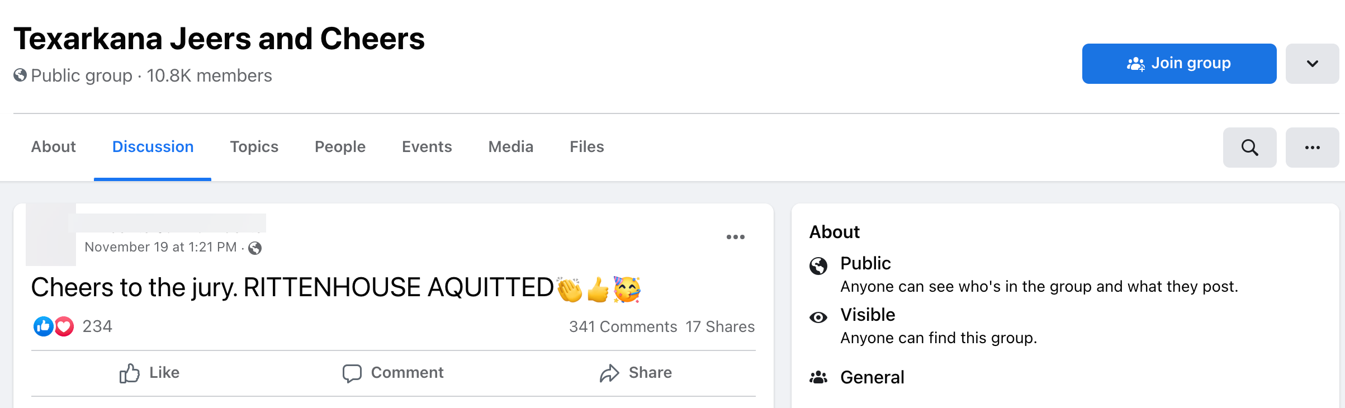Go to the People tab
The height and width of the screenshot is (408, 1345).
click(340, 147)
